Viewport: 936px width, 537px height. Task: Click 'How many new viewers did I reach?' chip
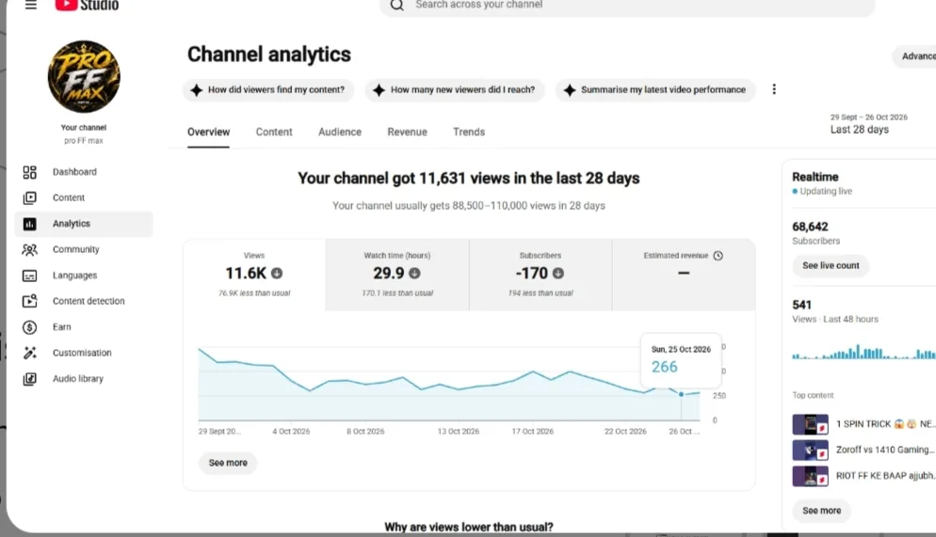[454, 90]
